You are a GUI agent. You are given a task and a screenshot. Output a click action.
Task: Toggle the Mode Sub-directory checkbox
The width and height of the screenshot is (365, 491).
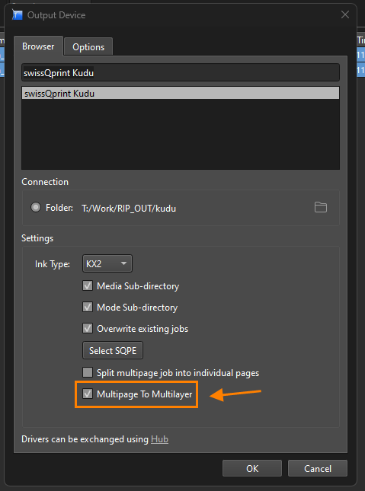[88, 307]
